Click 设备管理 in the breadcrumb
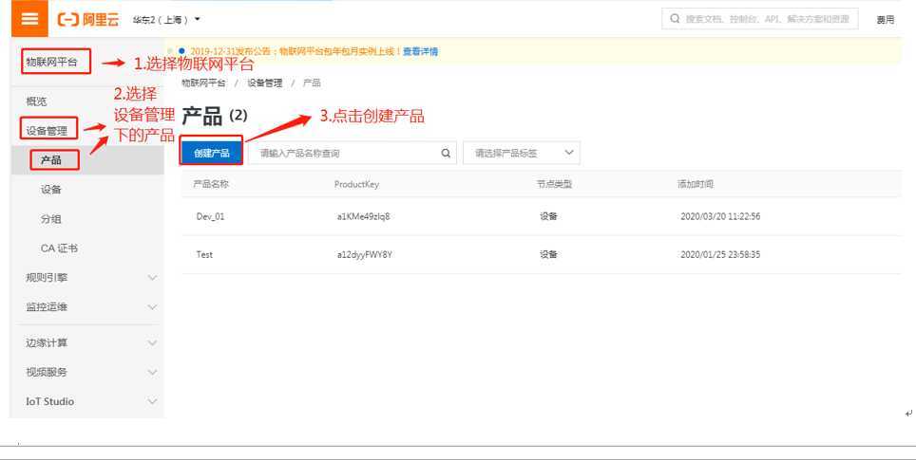Image resolution: width=916 pixels, height=460 pixels. pos(265,83)
